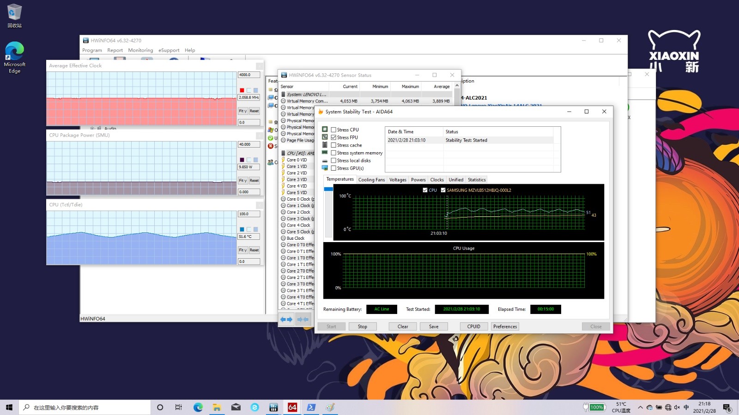Switch to the Cooling Fans tab
739x415 pixels.
coord(371,180)
